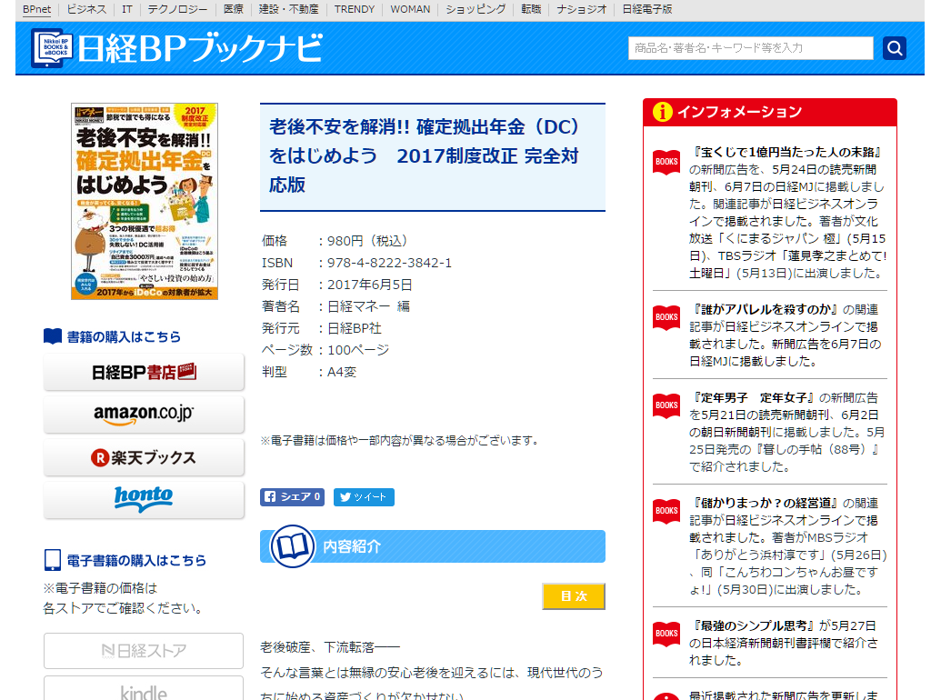Screen dimensions: 941x700
Task: Open the book cover thumbnail
Action: point(145,202)
